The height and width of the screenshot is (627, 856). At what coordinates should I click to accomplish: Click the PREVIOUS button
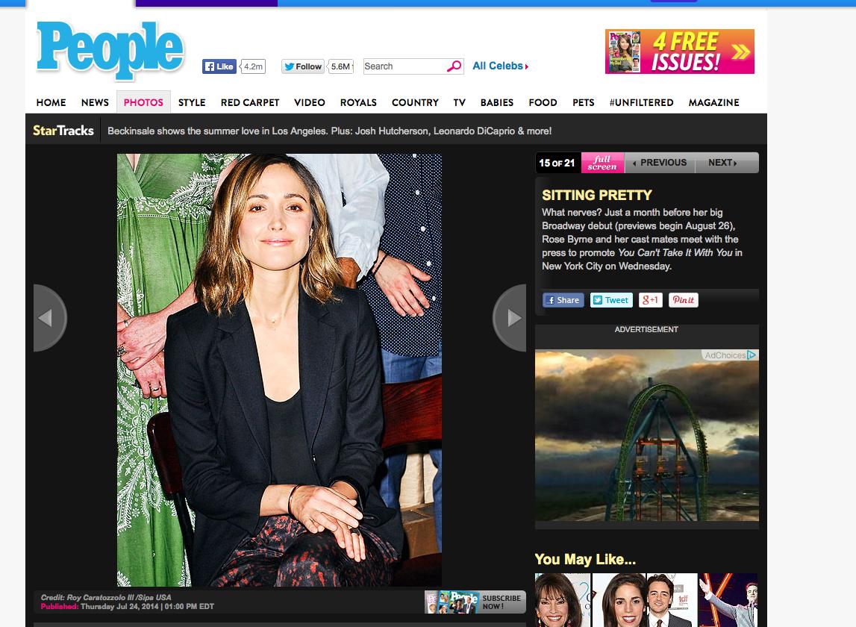pos(659,163)
